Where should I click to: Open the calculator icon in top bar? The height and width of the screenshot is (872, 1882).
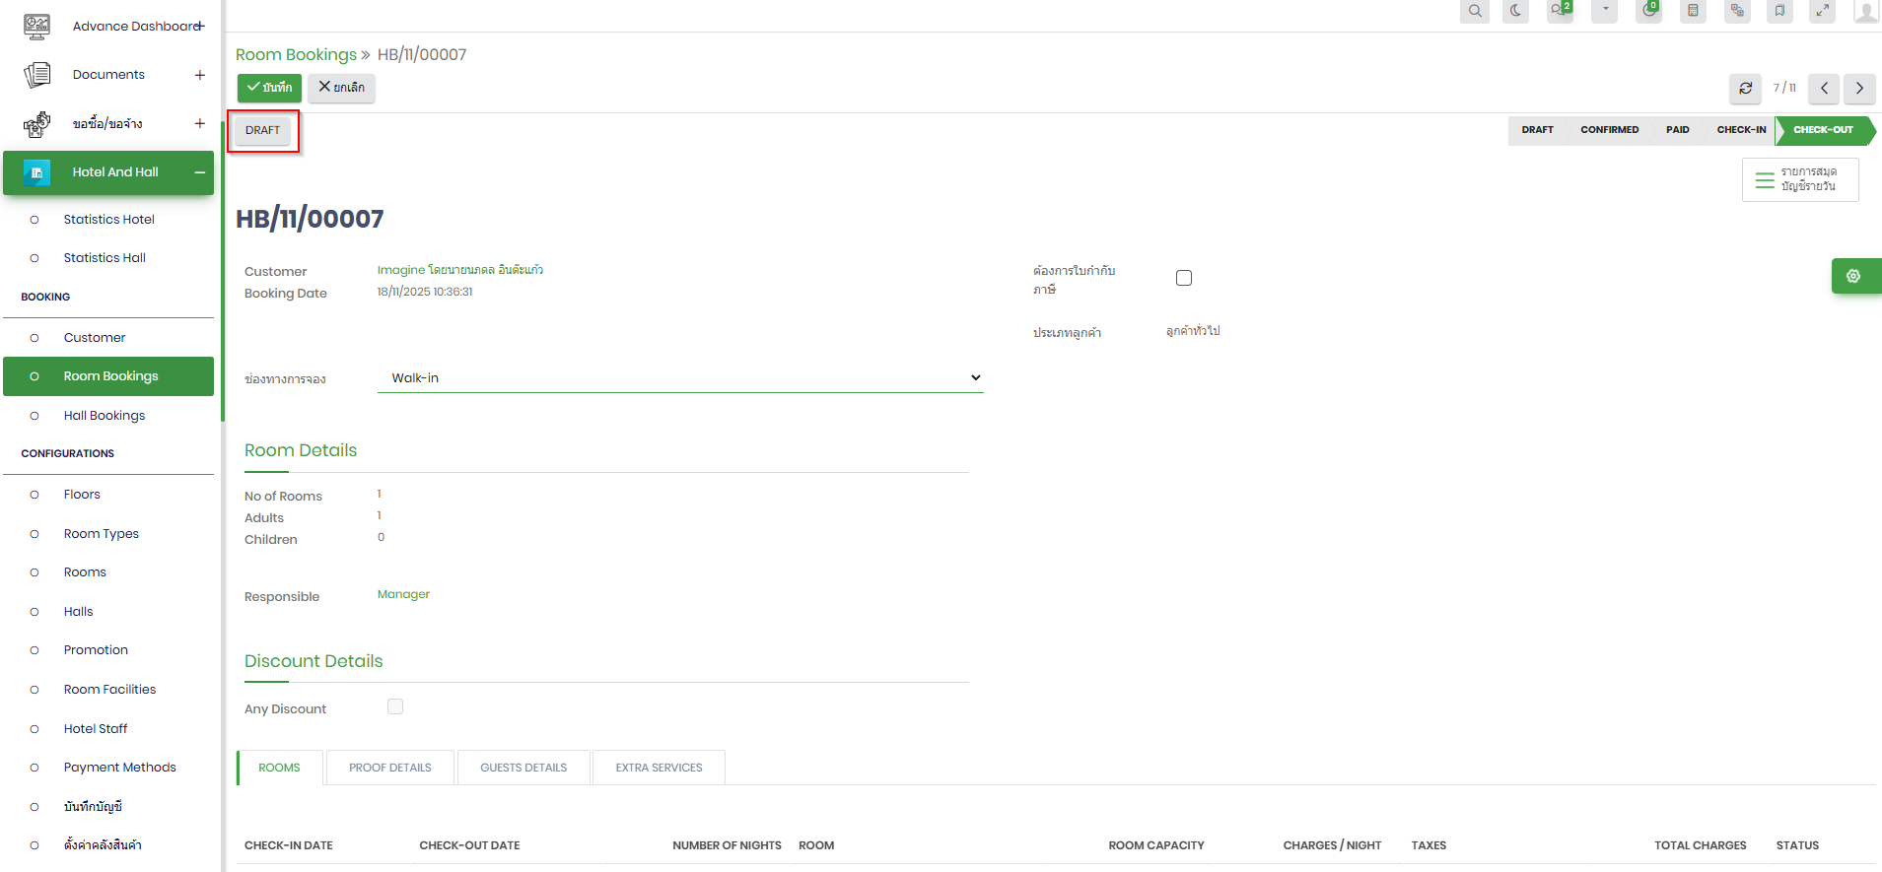[1693, 11]
